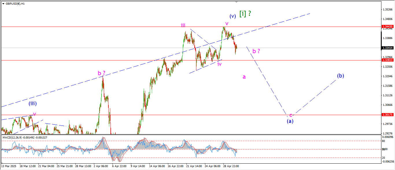
Task: Select the blue (iii) wave label
Action: (32, 103)
